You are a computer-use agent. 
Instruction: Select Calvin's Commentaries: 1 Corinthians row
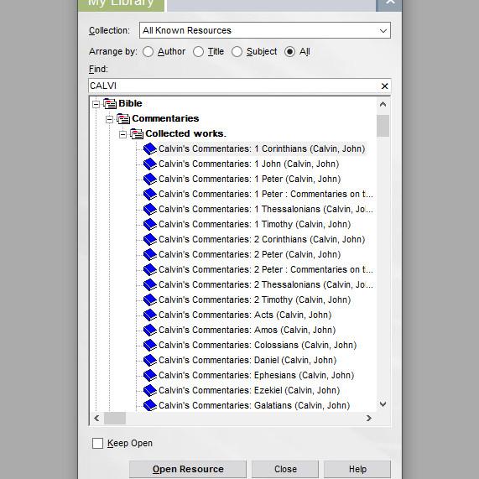click(x=262, y=148)
